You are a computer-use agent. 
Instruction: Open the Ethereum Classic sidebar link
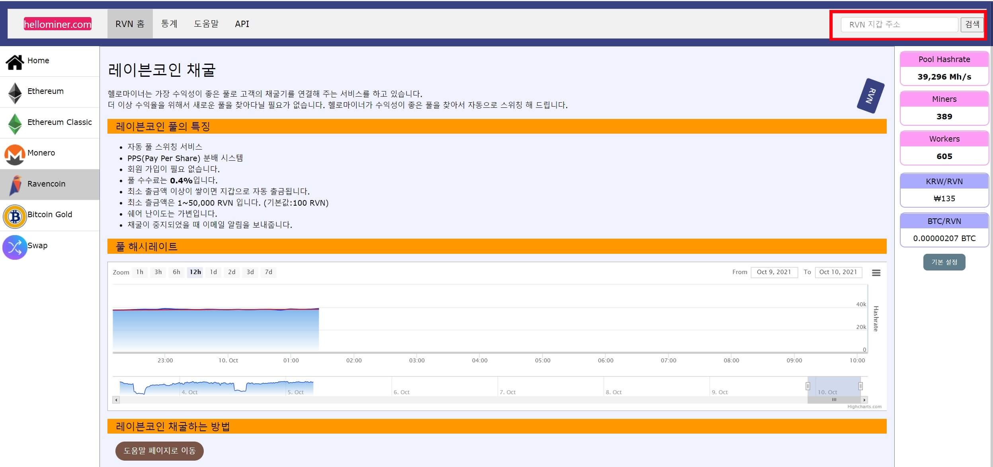50,123
